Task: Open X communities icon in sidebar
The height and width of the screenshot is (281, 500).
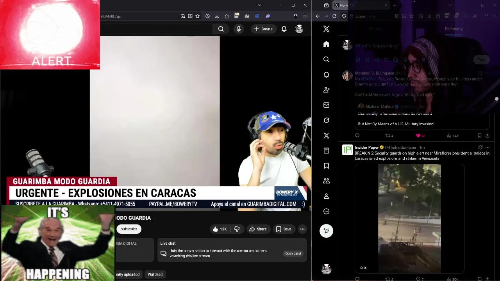Action: pyautogui.click(x=326, y=181)
